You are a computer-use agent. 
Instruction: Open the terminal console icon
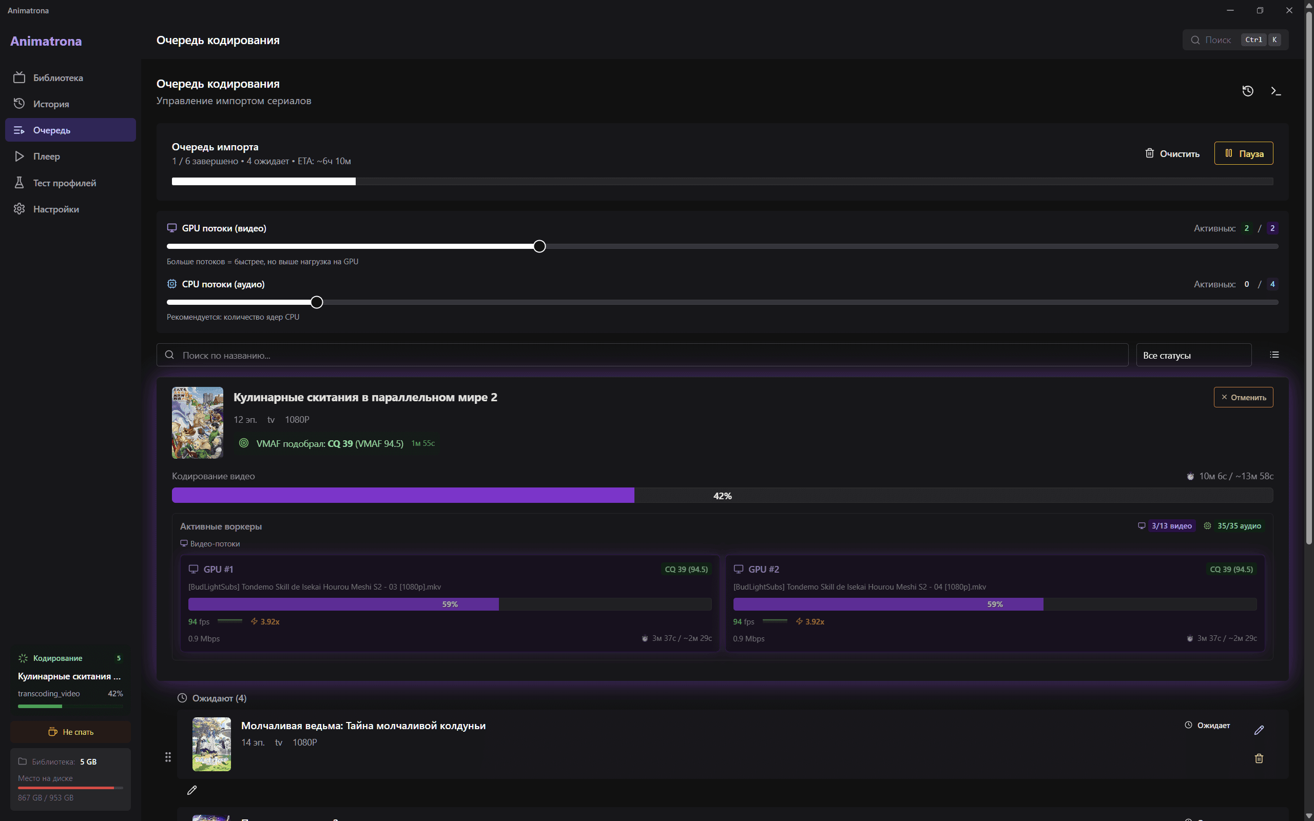click(x=1276, y=91)
